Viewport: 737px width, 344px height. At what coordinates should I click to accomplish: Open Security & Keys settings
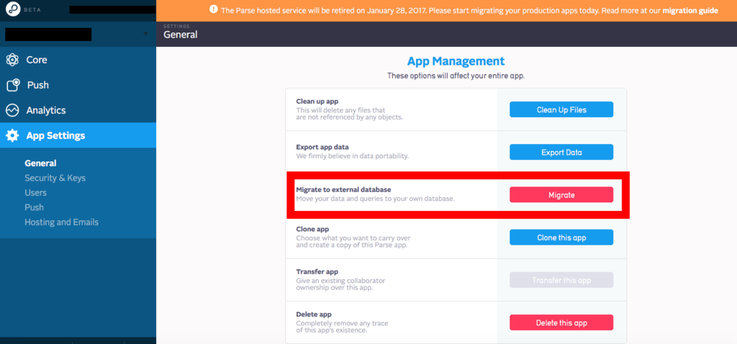click(x=55, y=178)
